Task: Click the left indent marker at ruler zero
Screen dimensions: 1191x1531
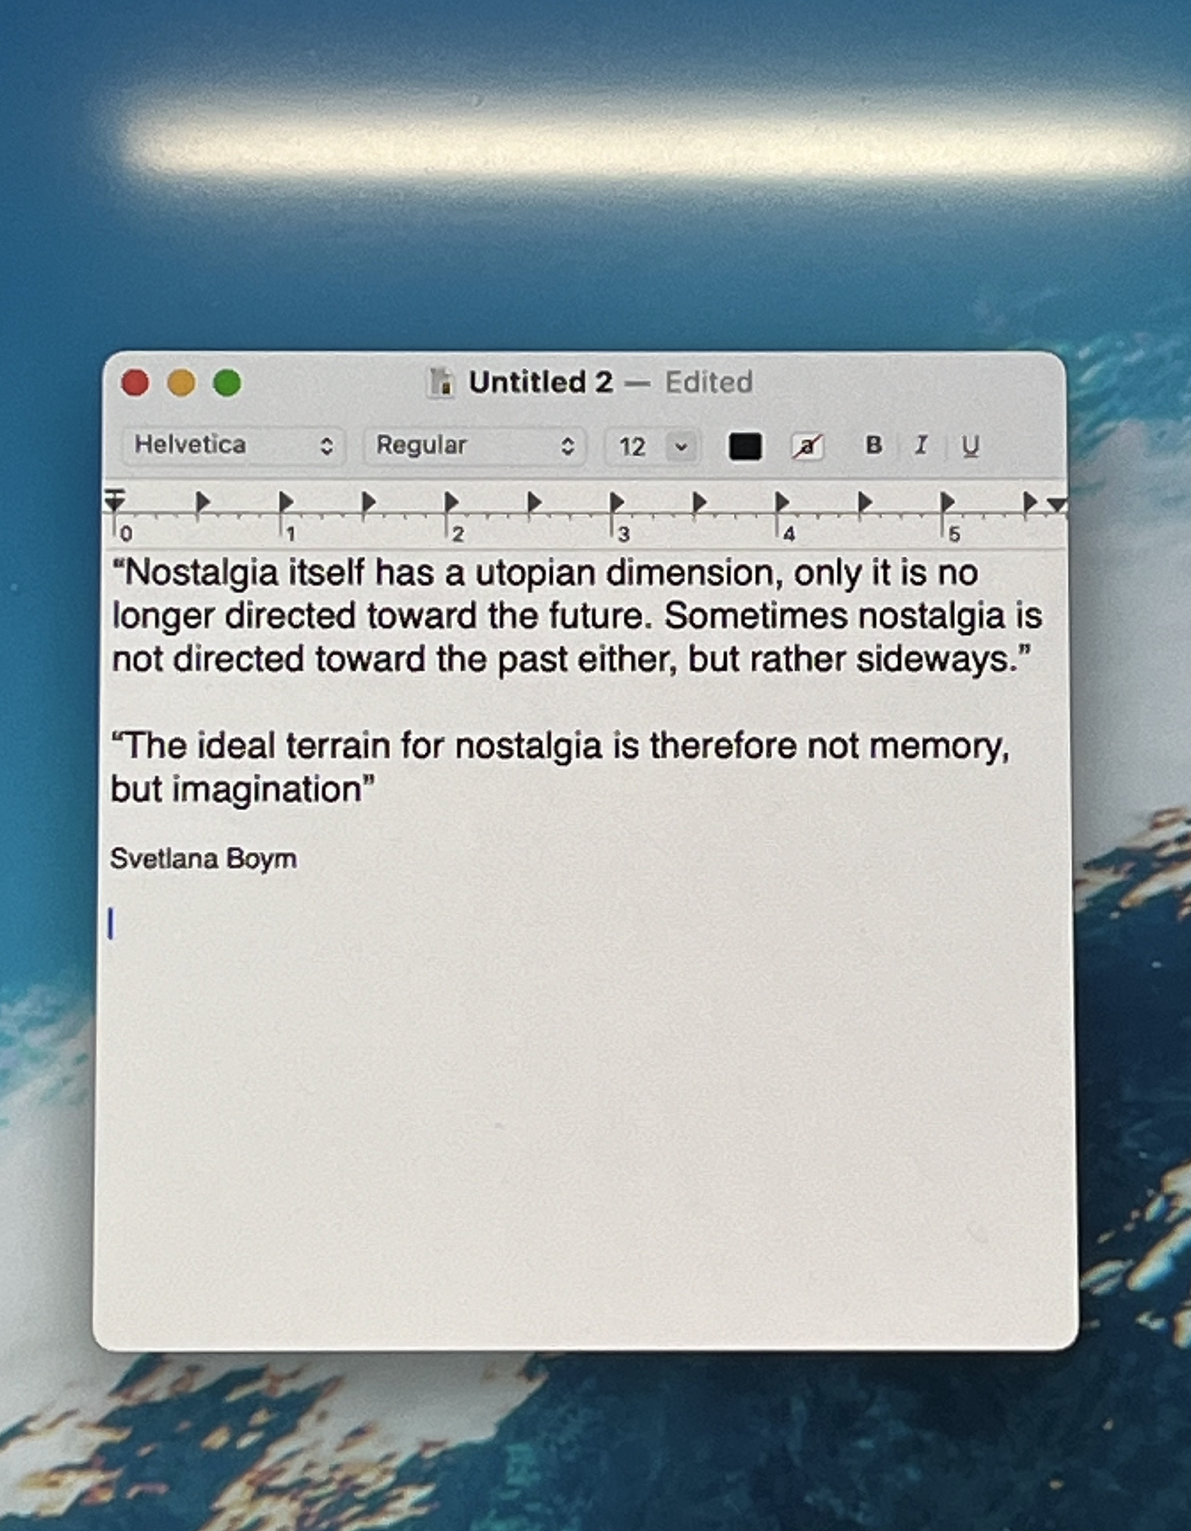Action: click(115, 502)
